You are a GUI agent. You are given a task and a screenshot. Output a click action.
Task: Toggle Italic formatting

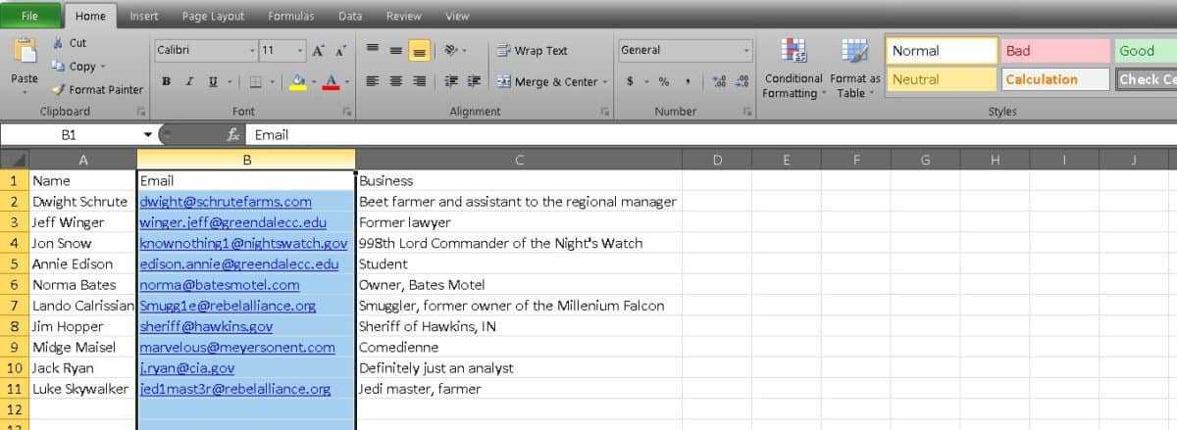click(189, 81)
